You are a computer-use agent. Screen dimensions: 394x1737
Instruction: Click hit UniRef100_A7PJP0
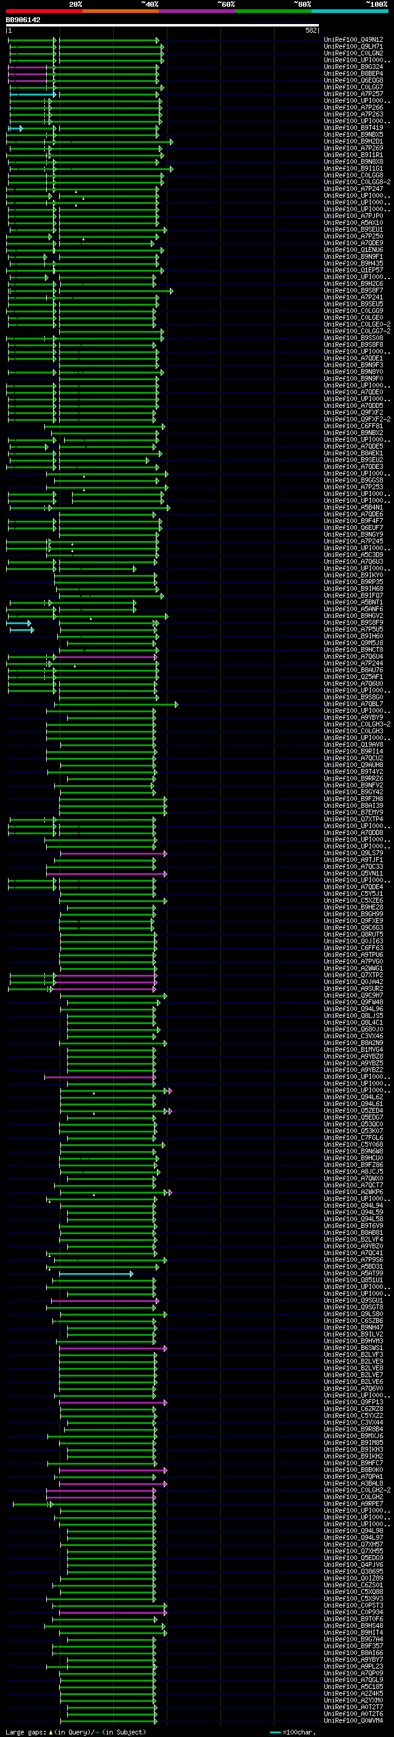click(x=353, y=216)
